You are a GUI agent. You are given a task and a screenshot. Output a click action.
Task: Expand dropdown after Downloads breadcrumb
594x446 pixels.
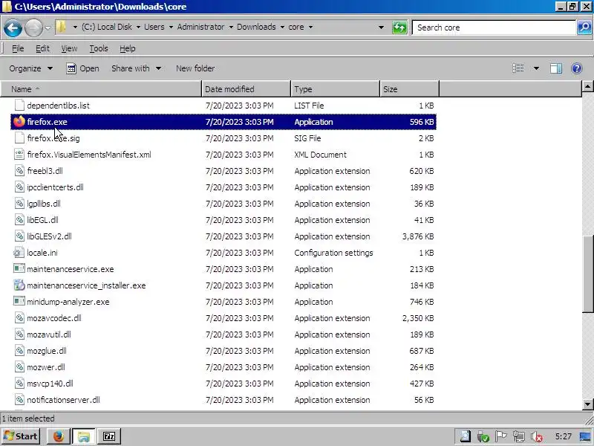pos(282,28)
